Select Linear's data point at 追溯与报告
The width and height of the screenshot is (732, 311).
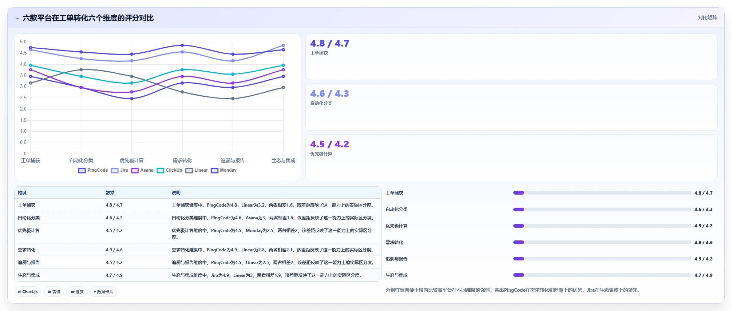coord(233,99)
